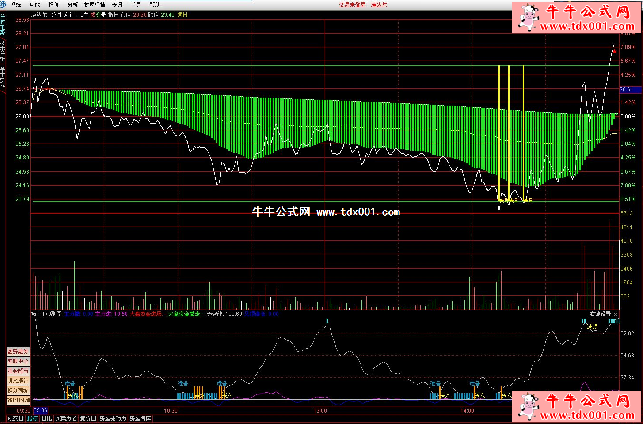
Task: Click the 分时 label in chart header
Action: click(x=56, y=15)
